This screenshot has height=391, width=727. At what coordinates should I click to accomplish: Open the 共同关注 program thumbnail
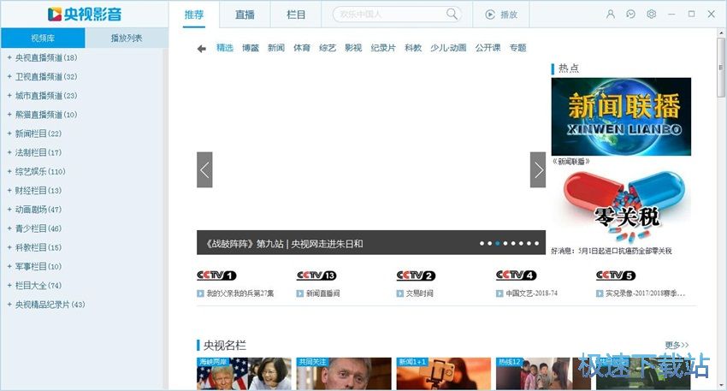(x=344, y=373)
